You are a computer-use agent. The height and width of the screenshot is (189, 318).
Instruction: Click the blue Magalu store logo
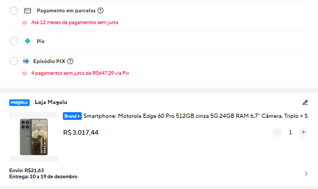click(19, 102)
